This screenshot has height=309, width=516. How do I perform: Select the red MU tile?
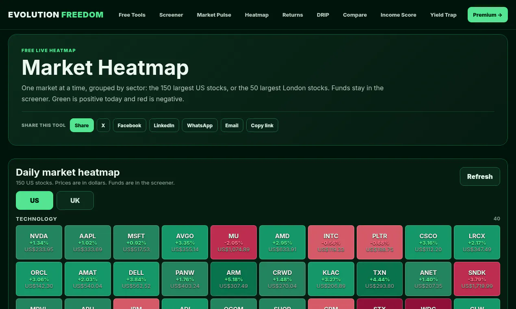click(x=234, y=242)
